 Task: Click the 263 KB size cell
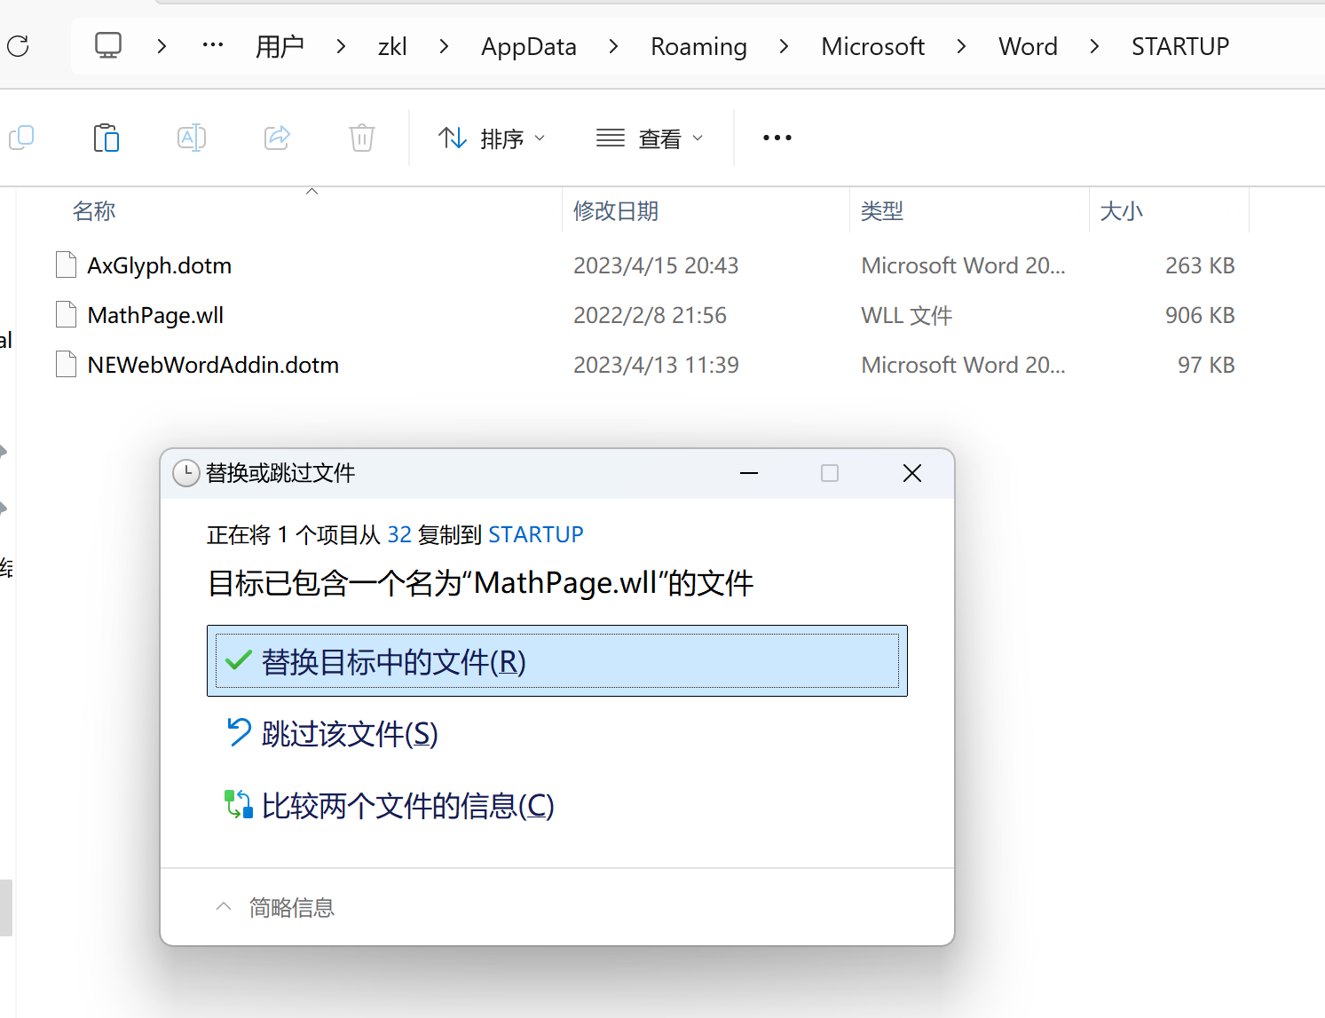pyautogui.click(x=1200, y=265)
